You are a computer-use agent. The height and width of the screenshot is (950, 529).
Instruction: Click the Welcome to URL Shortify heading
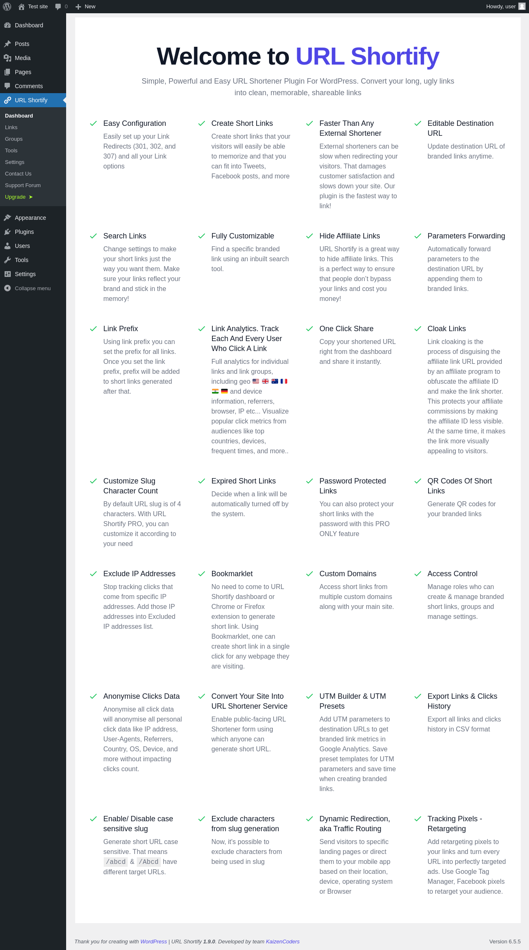click(x=298, y=56)
